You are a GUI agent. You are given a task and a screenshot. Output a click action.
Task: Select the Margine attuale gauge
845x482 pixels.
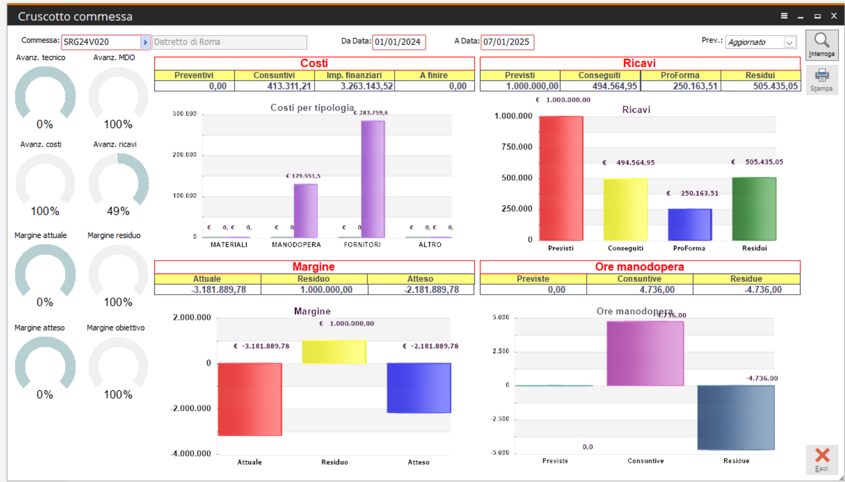[x=45, y=272]
